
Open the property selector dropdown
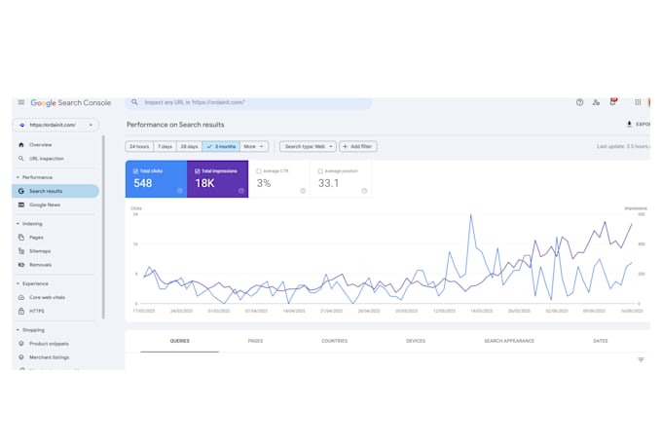pyautogui.click(x=55, y=125)
